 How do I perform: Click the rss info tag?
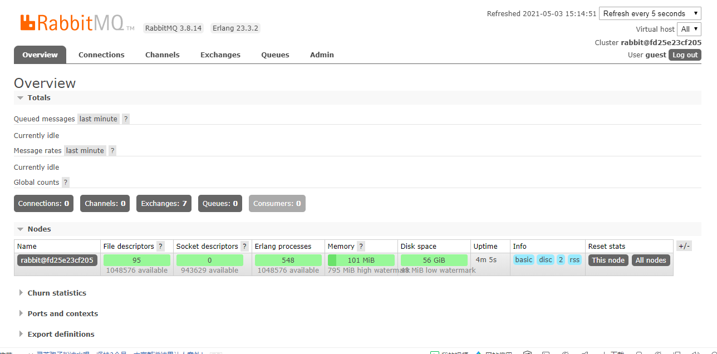coord(574,260)
